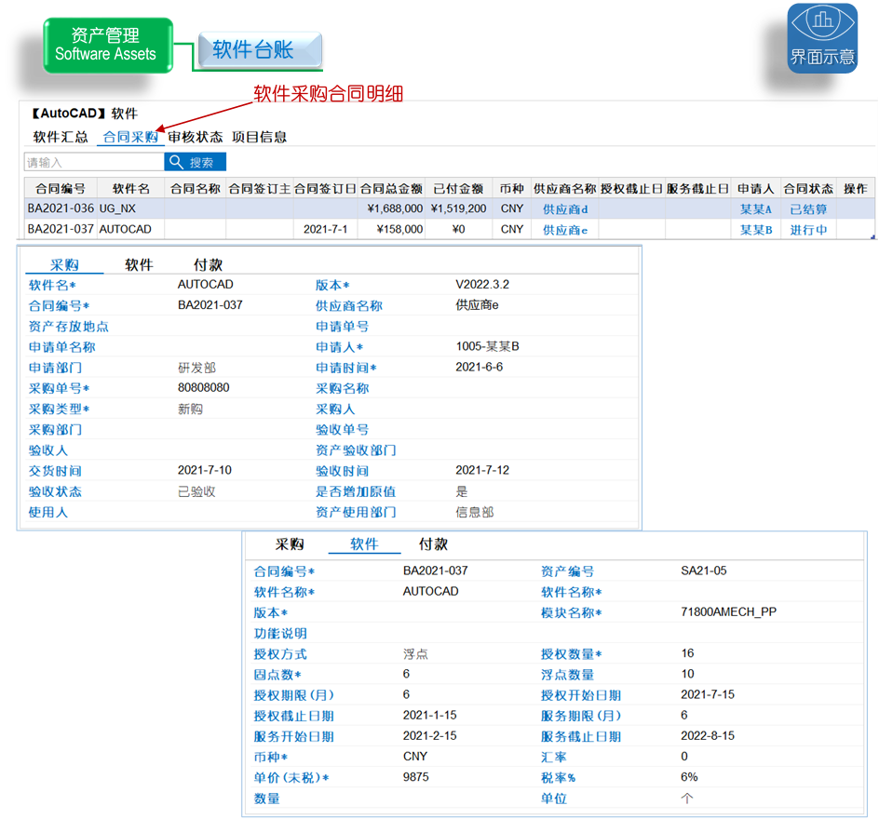Click the 2021-6-6 application time value

click(479, 367)
